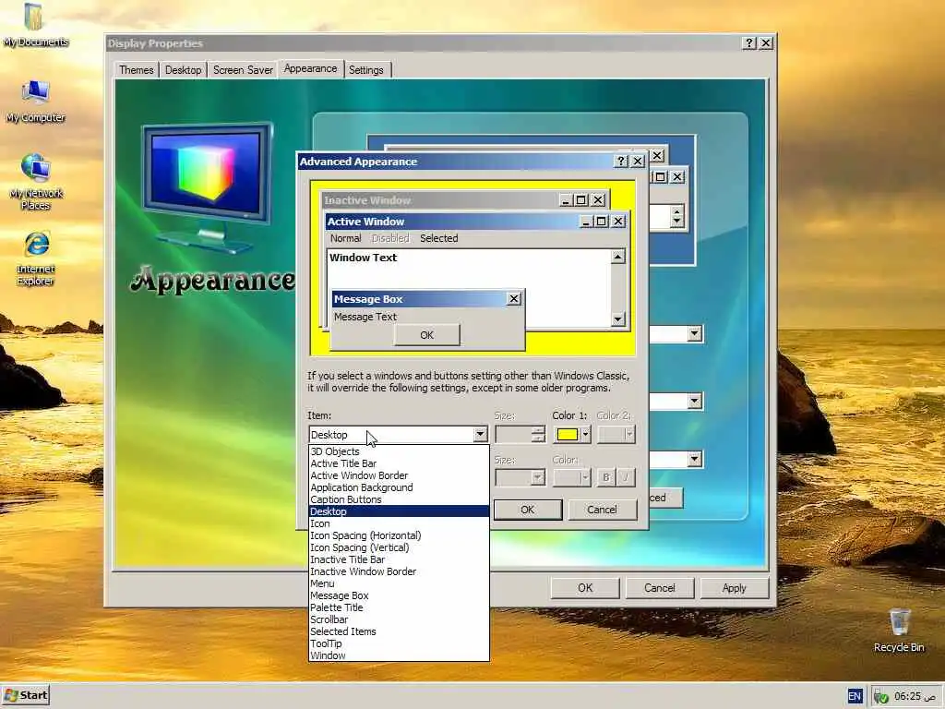Select highlighted Desktop list entry
The width and height of the screenshot is (945, 709).
[399, 511]
